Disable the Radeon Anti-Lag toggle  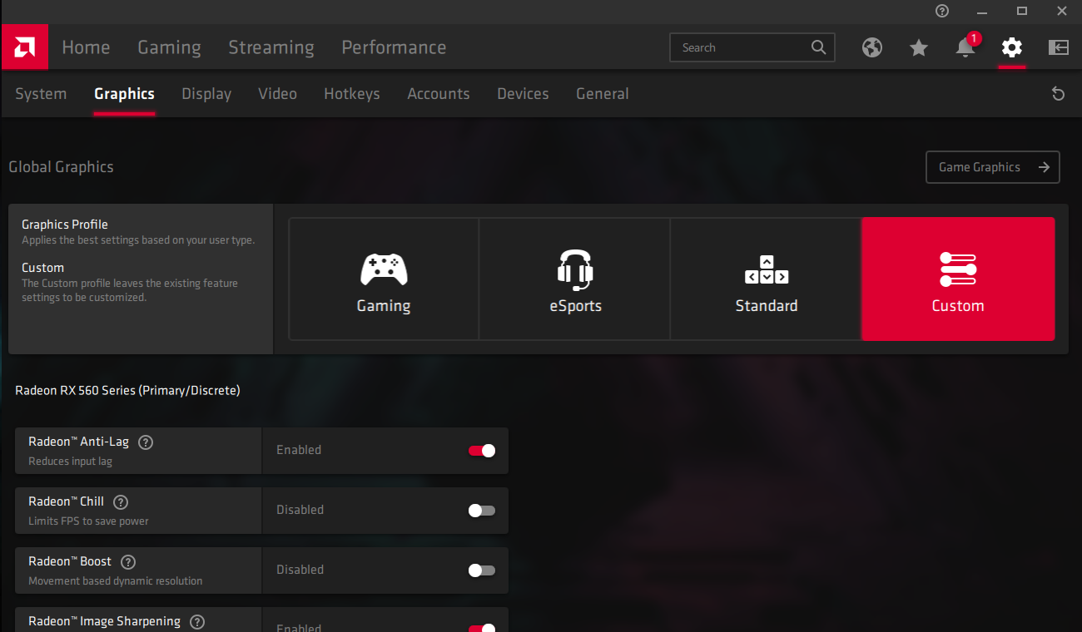coord(482,451)
